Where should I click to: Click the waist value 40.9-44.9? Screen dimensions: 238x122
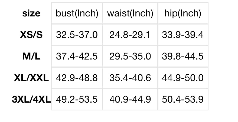[x=130, y=99]
